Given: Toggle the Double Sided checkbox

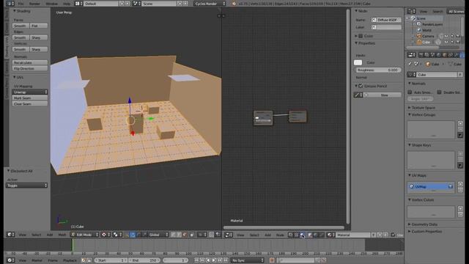Looking at the screenshot, I should click(x=439, y=92).
